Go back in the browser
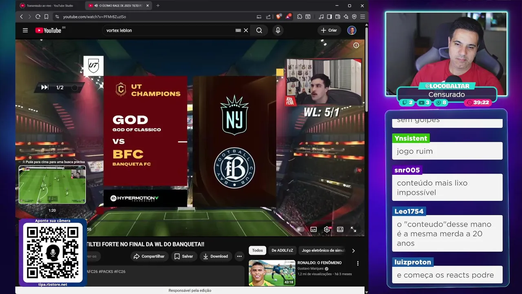The width and height of the screenshot is (522, 294). [22, 17]
